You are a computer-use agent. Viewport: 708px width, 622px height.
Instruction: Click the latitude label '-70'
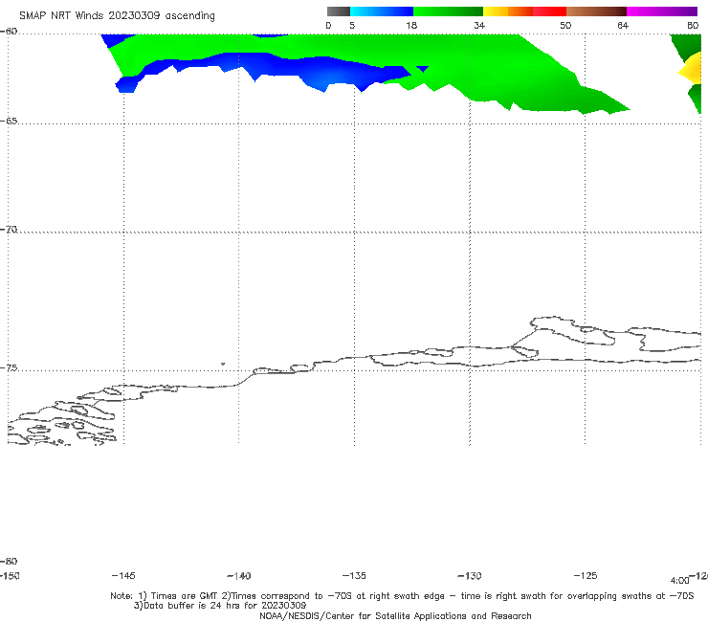(9, 230)
